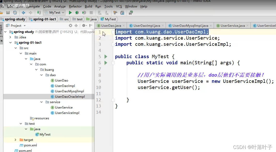Click the test breadcrumb
The image size is (276, 152).
pos(78,19)
